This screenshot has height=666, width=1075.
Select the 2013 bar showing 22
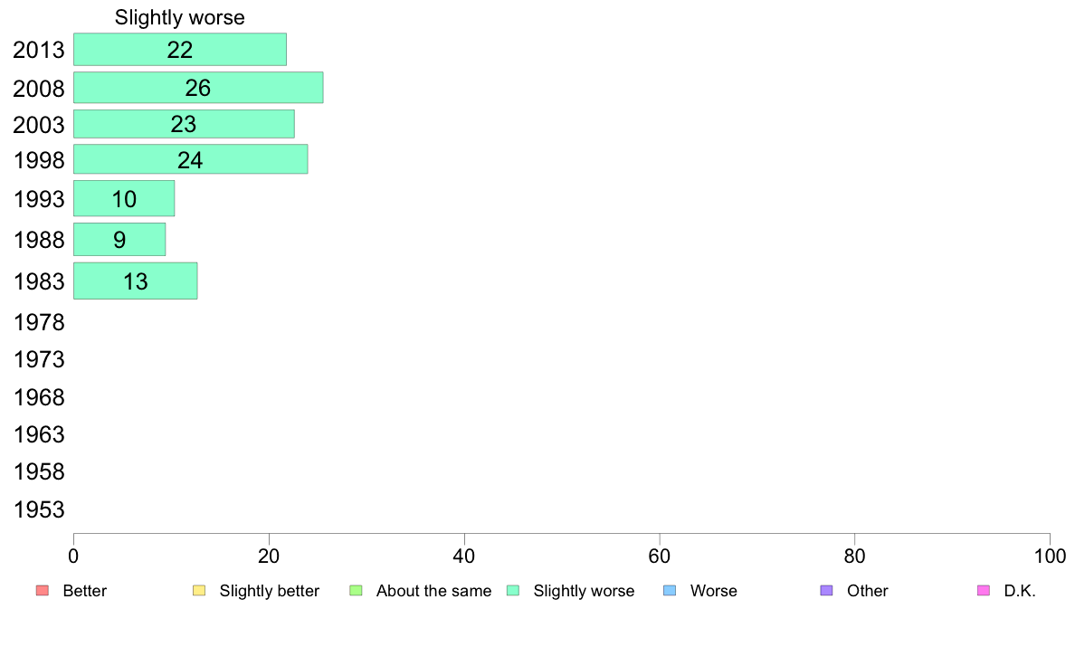click(180, 50)
